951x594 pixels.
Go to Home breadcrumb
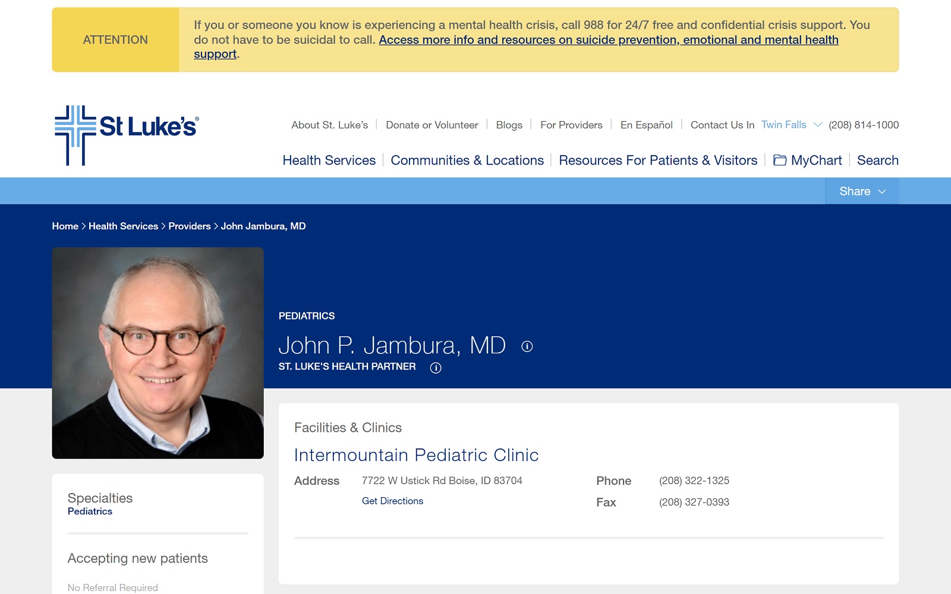point(65,226)
